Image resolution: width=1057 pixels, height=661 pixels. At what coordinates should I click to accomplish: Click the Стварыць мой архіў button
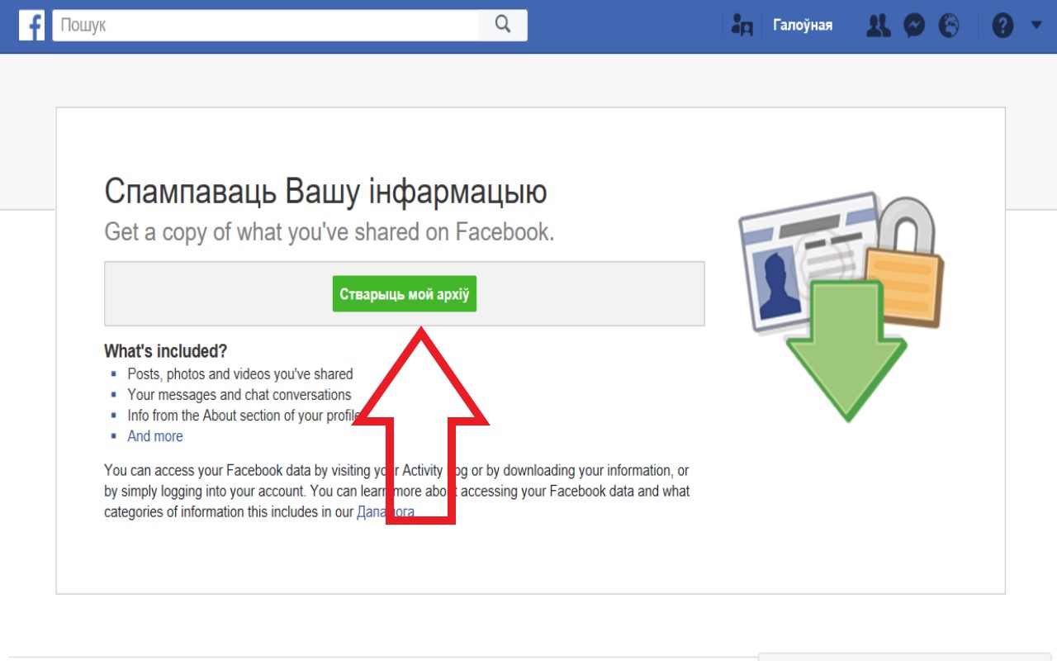click(x=405, y=294)
